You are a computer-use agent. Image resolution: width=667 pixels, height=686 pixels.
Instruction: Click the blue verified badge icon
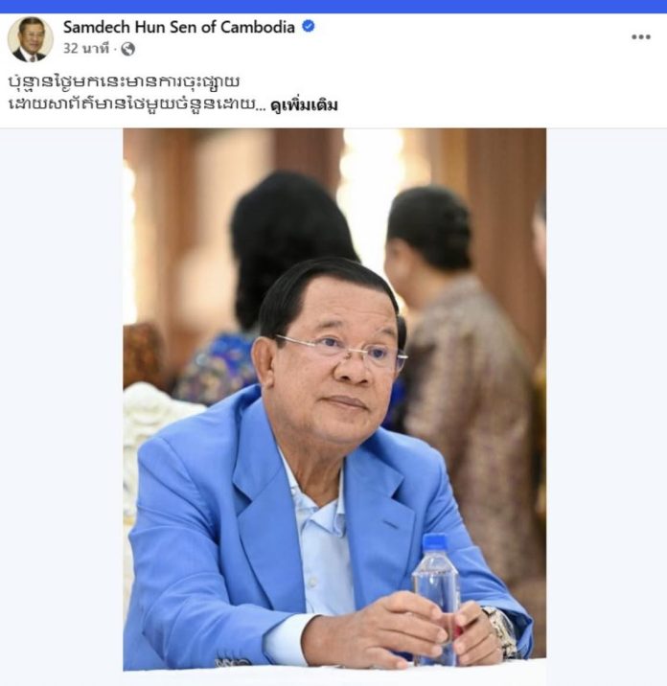coord(309,26)
